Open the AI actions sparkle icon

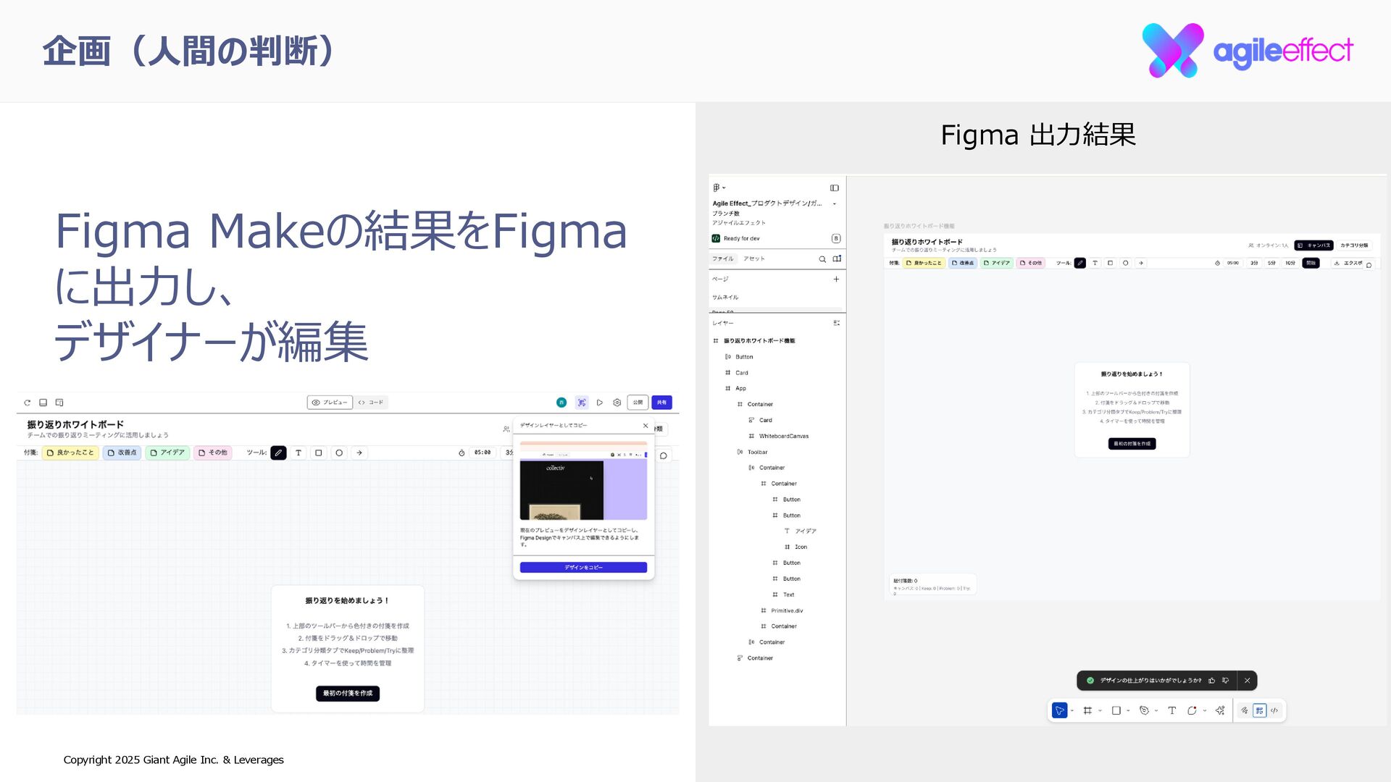coord(1220,711)
